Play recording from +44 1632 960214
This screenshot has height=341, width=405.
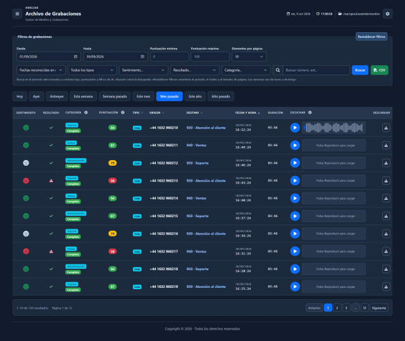tap(295, 198)
